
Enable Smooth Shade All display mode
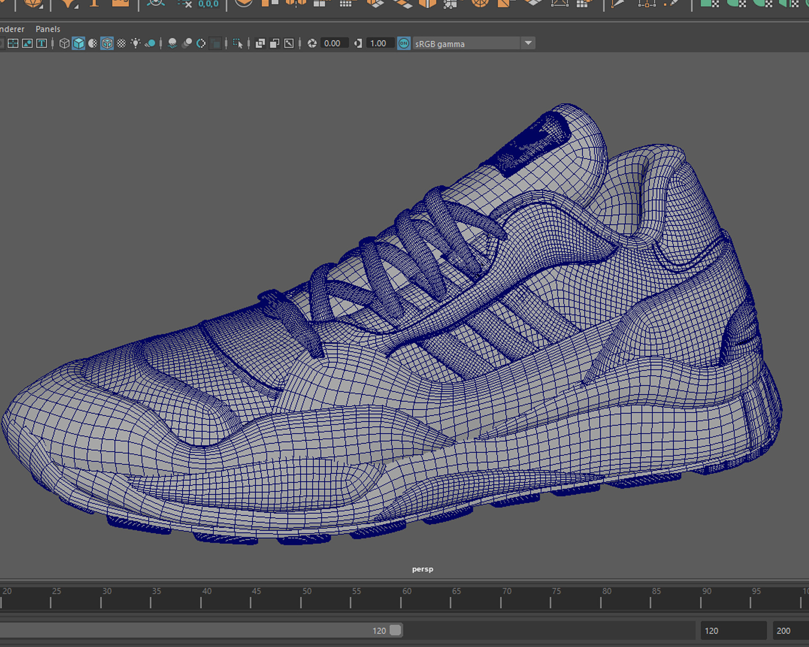[x=78, y=43]
